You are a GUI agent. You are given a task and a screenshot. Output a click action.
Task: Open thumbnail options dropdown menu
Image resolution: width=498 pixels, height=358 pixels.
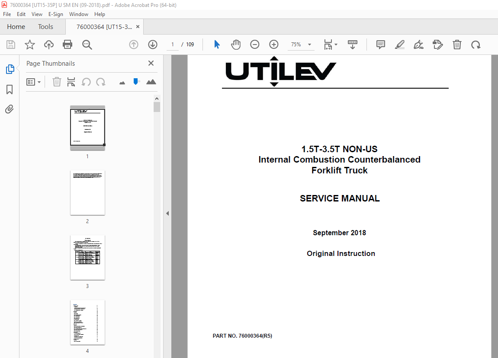(x=33, y=82)
